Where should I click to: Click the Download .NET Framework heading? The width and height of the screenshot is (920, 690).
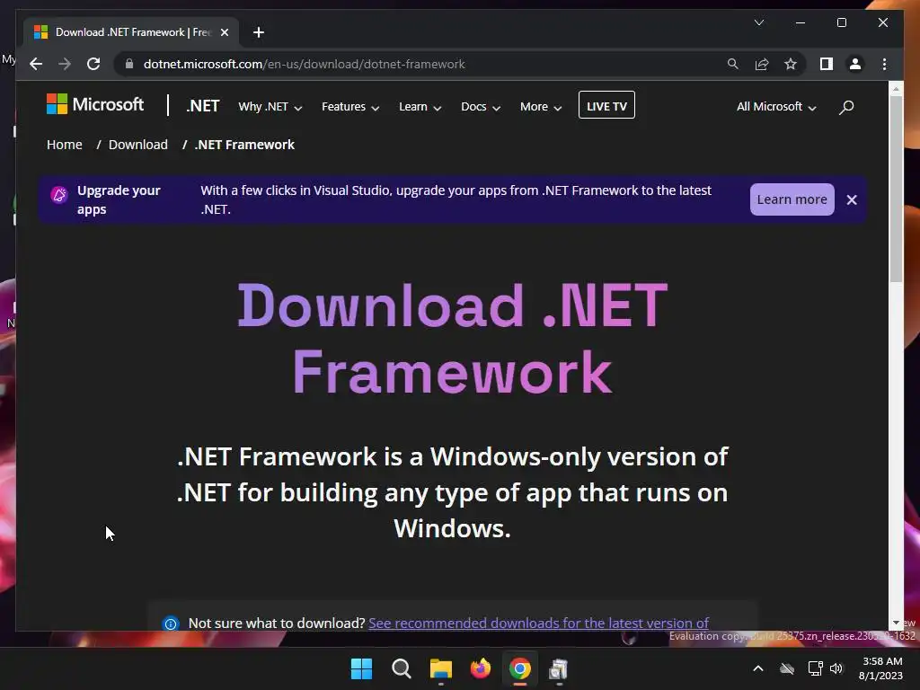click(453, 338)
